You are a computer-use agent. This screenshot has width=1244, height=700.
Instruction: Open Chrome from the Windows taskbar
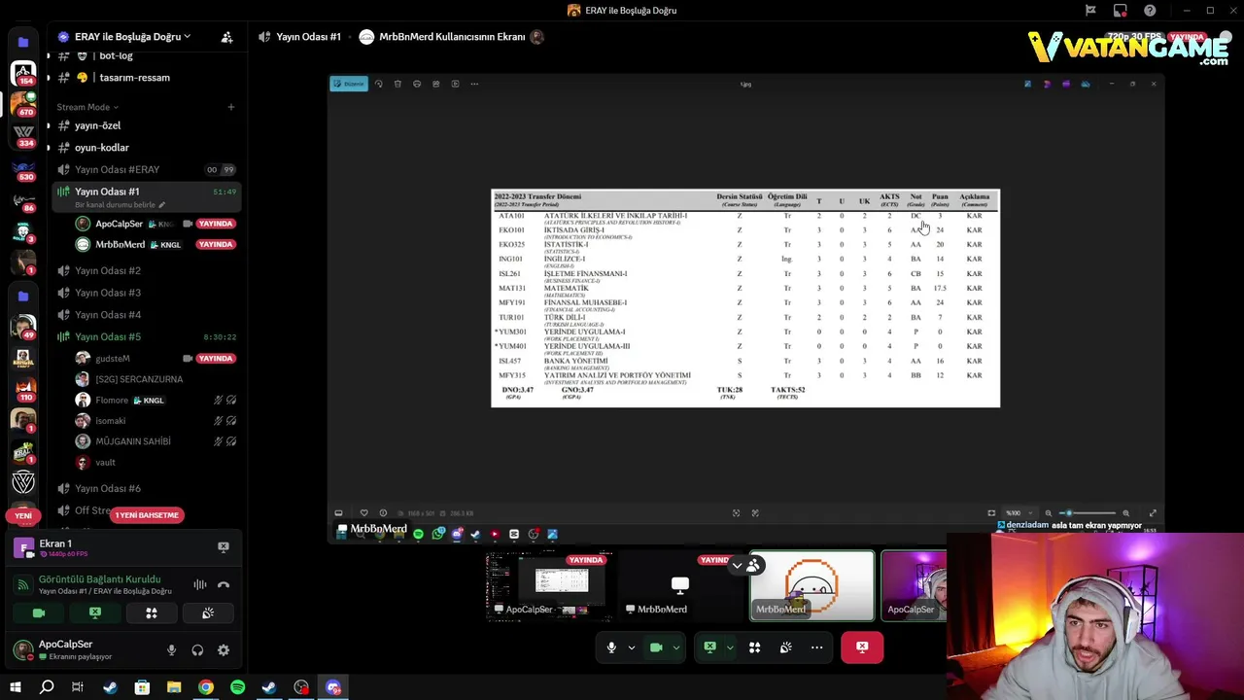[206, 687]
